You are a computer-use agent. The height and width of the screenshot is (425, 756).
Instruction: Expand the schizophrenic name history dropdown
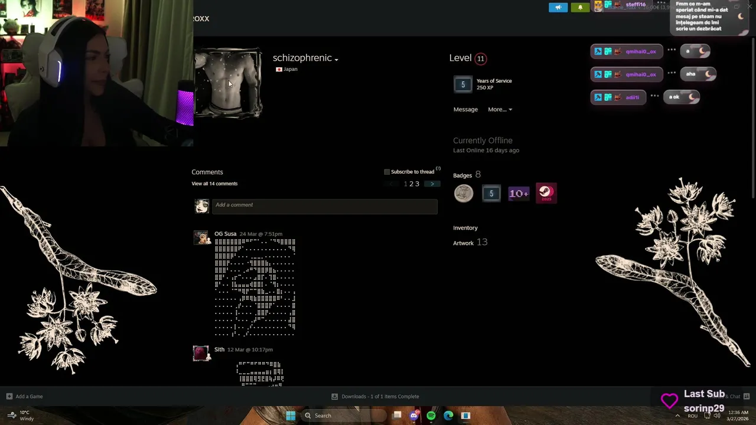336,60
